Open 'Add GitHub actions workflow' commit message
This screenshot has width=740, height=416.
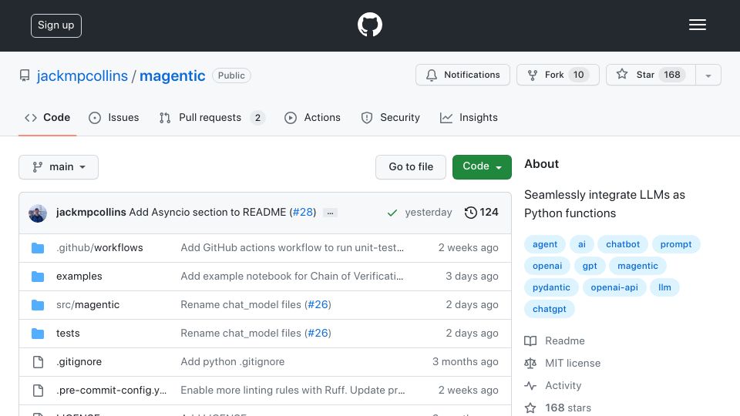[292, 247]
